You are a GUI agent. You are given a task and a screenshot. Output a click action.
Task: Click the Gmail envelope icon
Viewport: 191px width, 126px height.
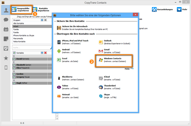click(101, 51)
